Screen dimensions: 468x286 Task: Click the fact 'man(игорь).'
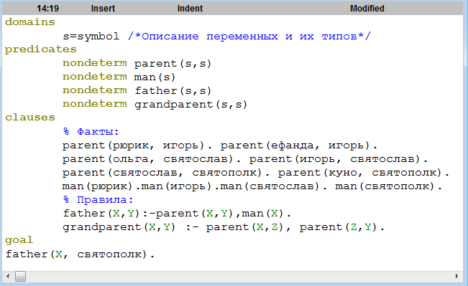180,186
